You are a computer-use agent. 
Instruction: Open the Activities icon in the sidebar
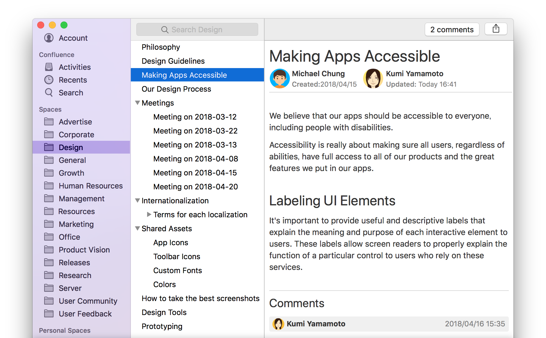[49, 67]
